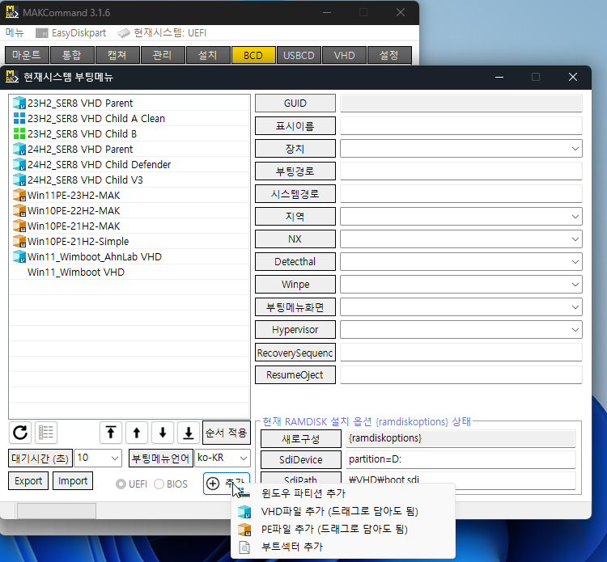The height and width of the screenshot is (562, 607).
Task: Click the 추가 plus button
Action: (226, 484)
